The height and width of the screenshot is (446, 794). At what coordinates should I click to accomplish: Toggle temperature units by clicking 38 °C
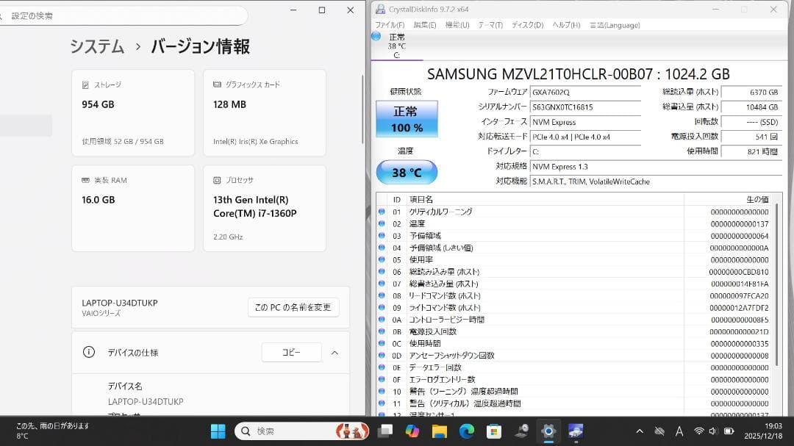coord(407,172)
